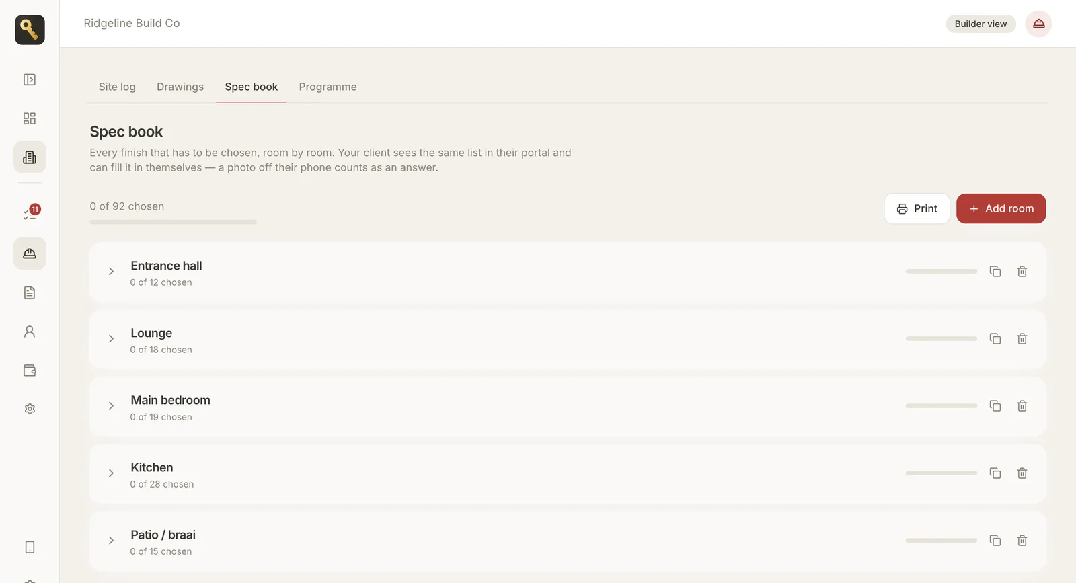Delete the Main bedroom room

tap(1022, 405)
